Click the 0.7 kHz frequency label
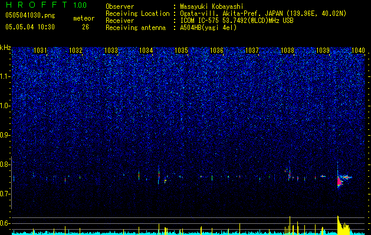Screen dimensions: 371x235 [5, 194]
